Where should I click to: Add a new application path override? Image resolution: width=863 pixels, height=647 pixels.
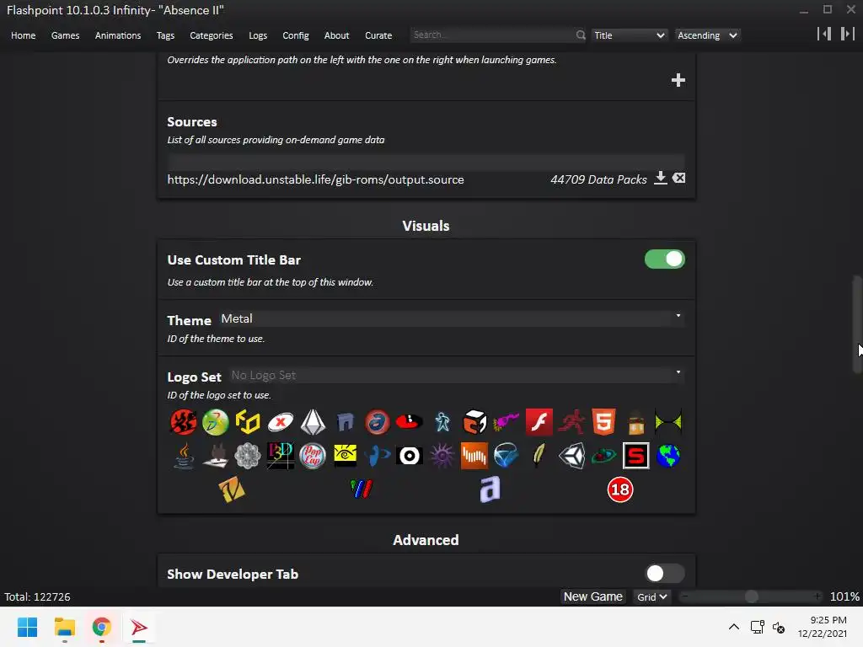(x=678, y=80)
